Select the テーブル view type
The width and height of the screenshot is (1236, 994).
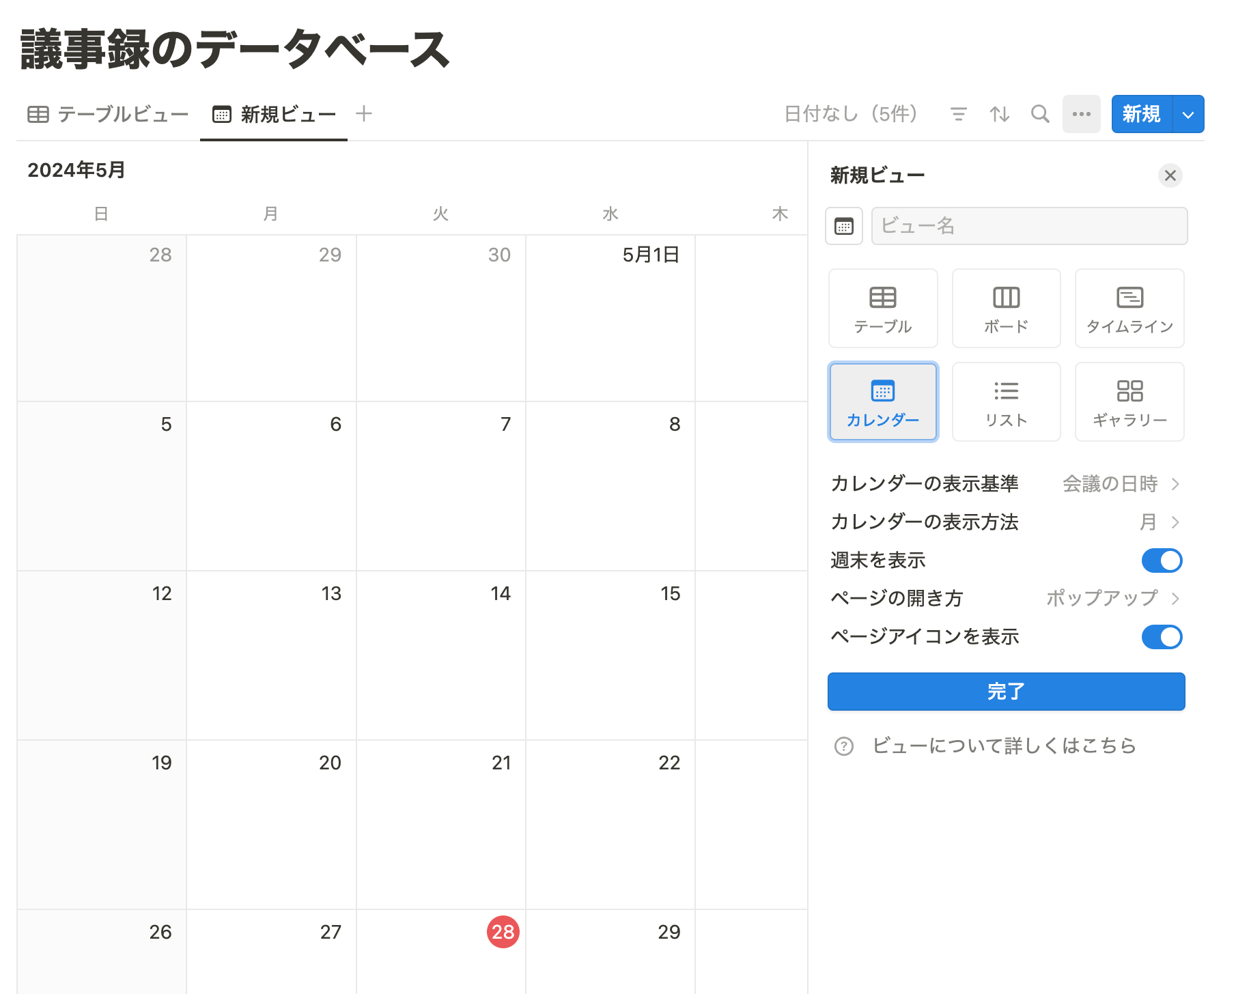tap(883, 309)
